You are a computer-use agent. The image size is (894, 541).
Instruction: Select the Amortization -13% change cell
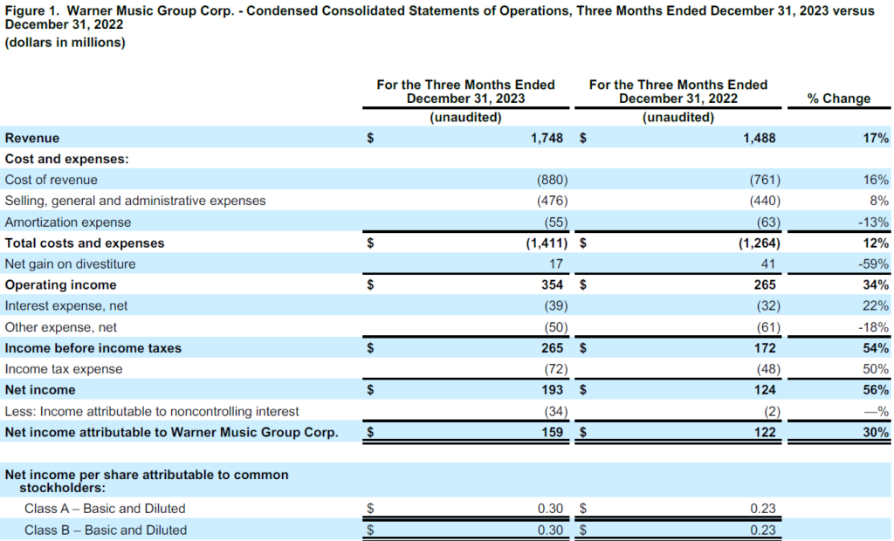pos(873,223)
